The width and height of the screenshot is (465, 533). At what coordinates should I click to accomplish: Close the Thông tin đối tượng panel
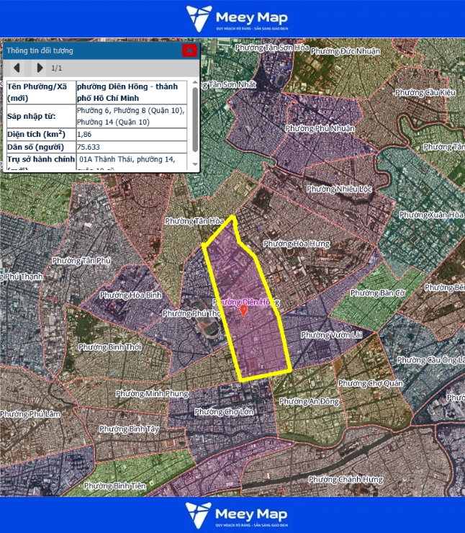pyautogui.click(x=189, y=50)
